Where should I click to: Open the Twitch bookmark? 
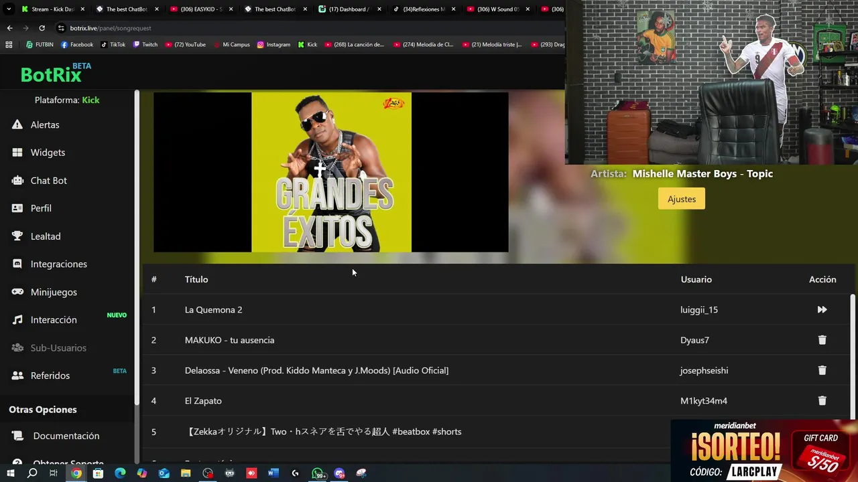145,45
